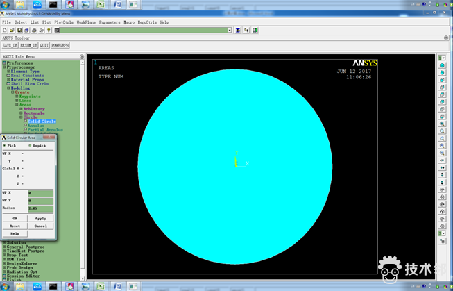Pan the model left with arrow icon
Screen dimensions: 453x291
tap(442, 160)
